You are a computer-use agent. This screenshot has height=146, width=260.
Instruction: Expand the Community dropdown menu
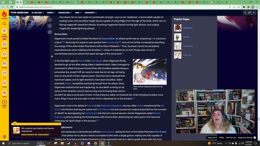tap(90, 13)
